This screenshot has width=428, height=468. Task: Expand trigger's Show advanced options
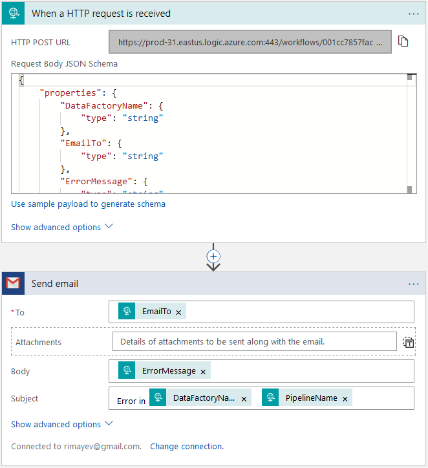tap(62, 227)
